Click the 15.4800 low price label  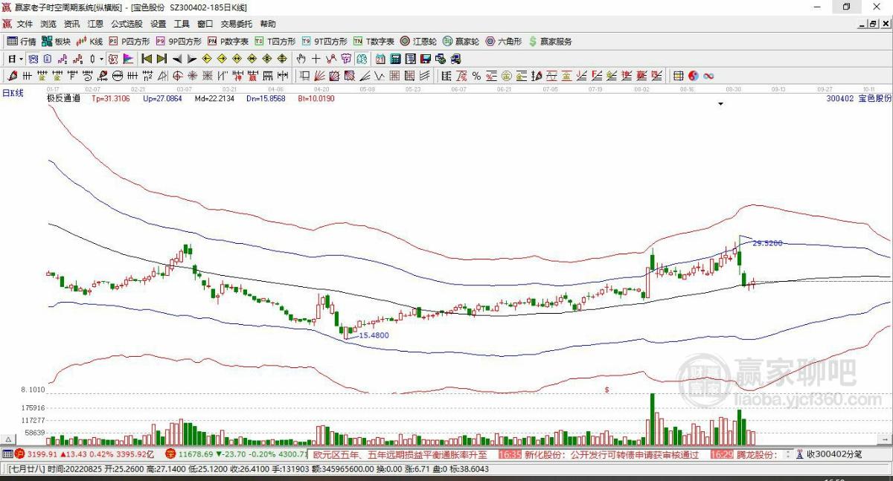click(374, 335)
